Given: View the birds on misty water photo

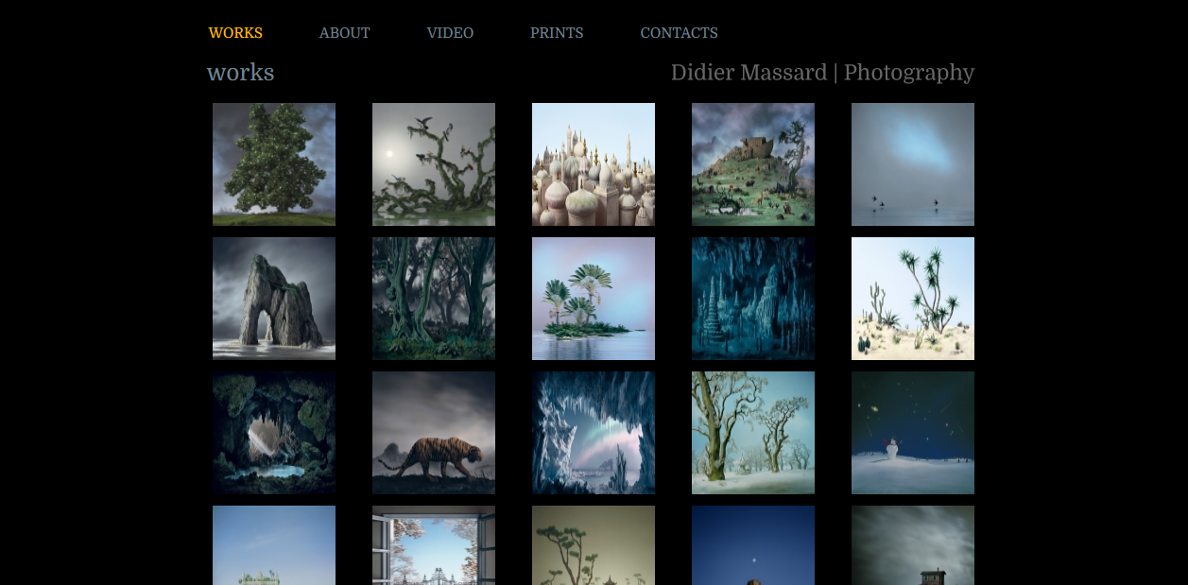Looking at the screenshot, I should pos(913,164).
